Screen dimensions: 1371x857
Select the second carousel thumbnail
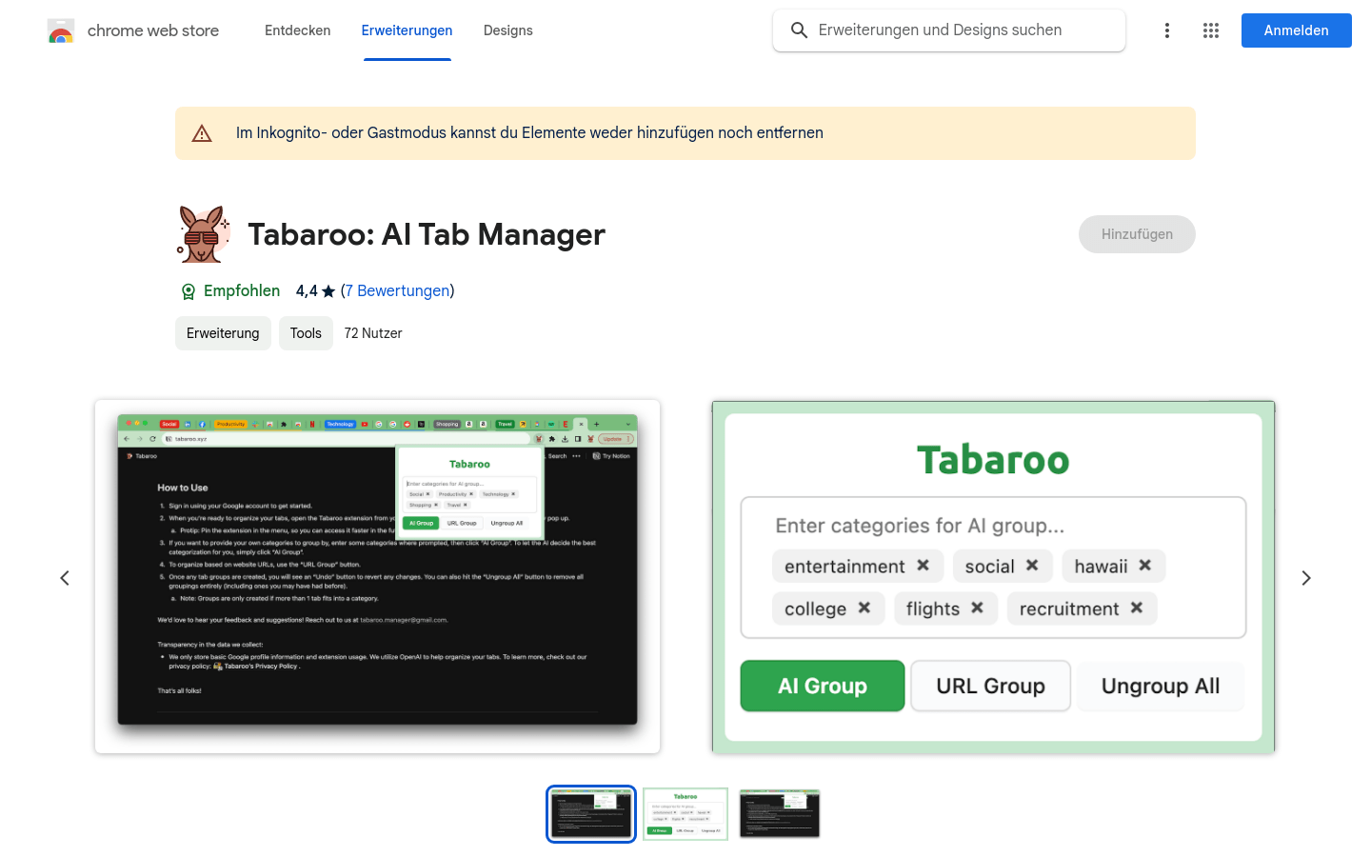click(x=685, y=814)
